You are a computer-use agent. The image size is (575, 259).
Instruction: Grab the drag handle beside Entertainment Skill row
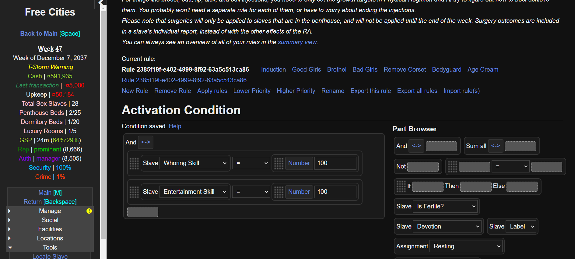(x=134, y=192)
